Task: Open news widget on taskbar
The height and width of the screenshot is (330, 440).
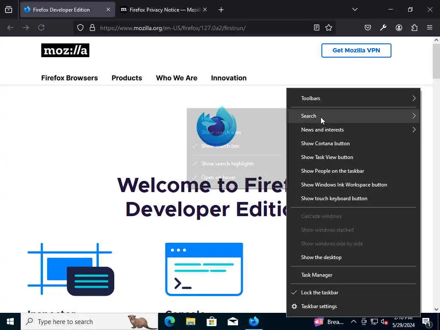Action: (329, 322)
